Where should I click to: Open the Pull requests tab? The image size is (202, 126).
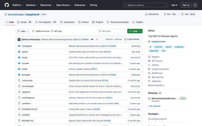(46, 22)
